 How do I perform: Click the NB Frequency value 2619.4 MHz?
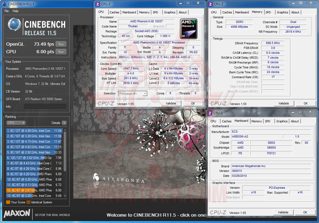pos(293,31)
